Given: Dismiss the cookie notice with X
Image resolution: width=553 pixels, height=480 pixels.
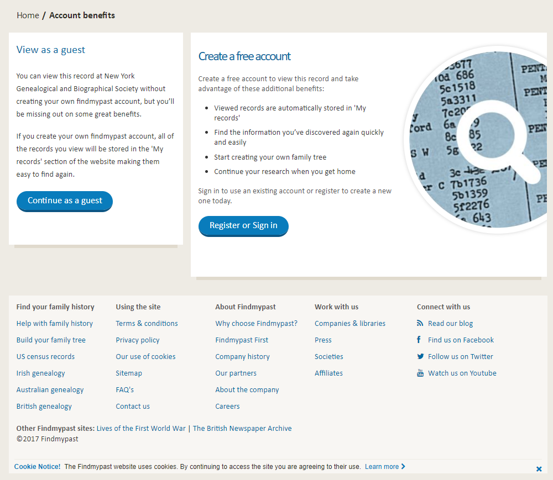Looking at the screenshot, I should (539, 469).
